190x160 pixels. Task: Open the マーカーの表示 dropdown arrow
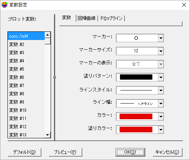pos(161,64)
